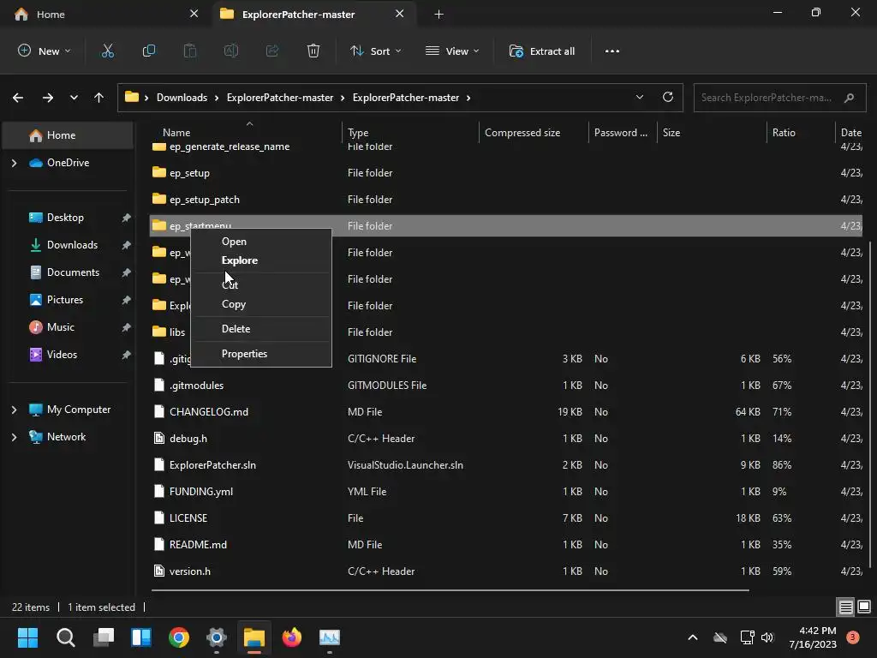Screen dimensions: 877x658
Task: Expand the My Computer tree node
Action: (14, 410)
